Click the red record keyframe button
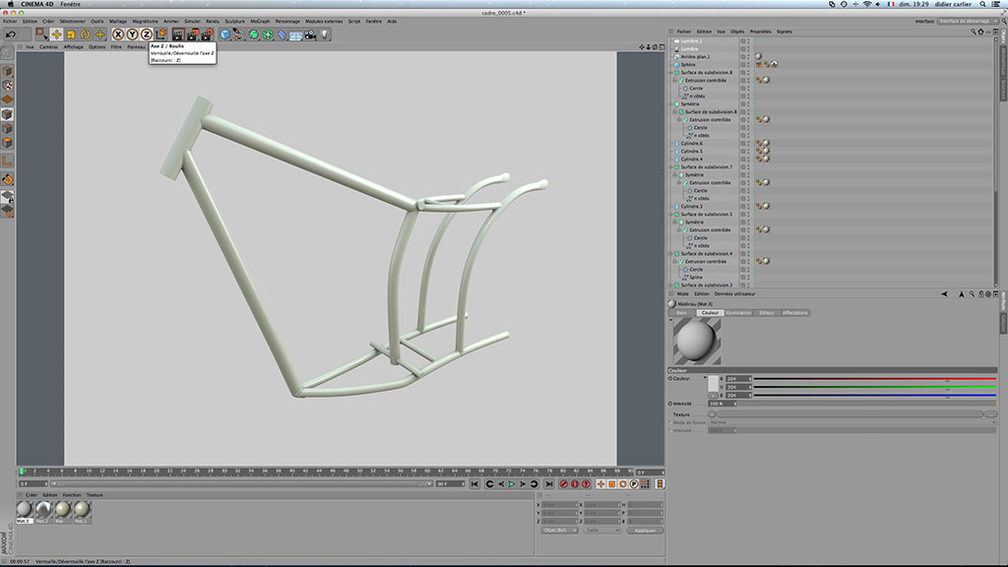The height and width of the screenshot is (567, 1008). pyautogui.click(x=564, y=484)
